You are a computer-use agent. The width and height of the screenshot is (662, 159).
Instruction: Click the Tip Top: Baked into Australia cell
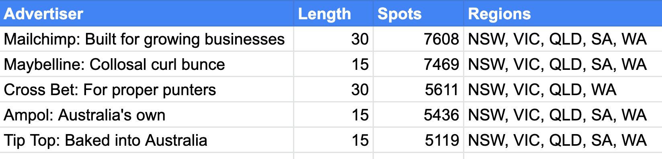click(x=147, y=140)
